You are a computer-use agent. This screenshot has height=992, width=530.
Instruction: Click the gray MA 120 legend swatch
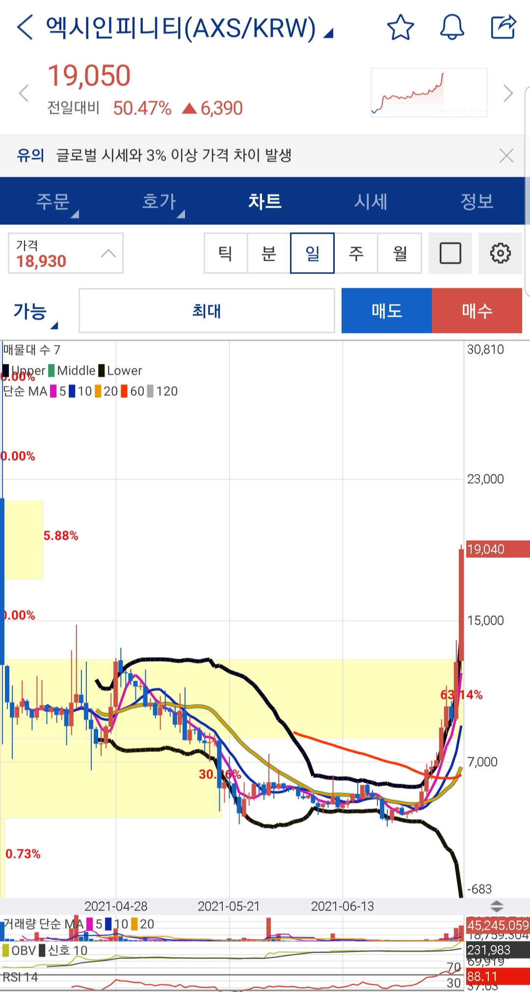(151, 391)
